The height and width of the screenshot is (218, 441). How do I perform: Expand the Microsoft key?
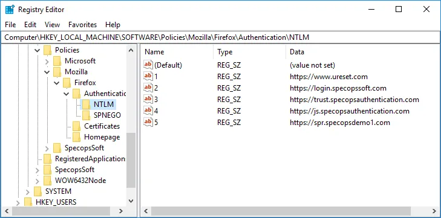(47, 61)
